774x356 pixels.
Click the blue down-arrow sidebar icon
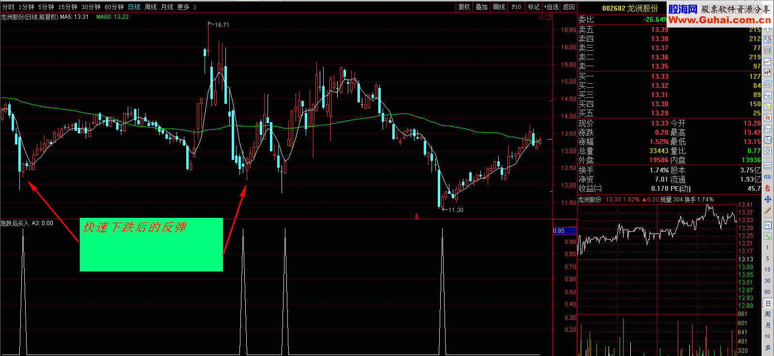point(768,30)
